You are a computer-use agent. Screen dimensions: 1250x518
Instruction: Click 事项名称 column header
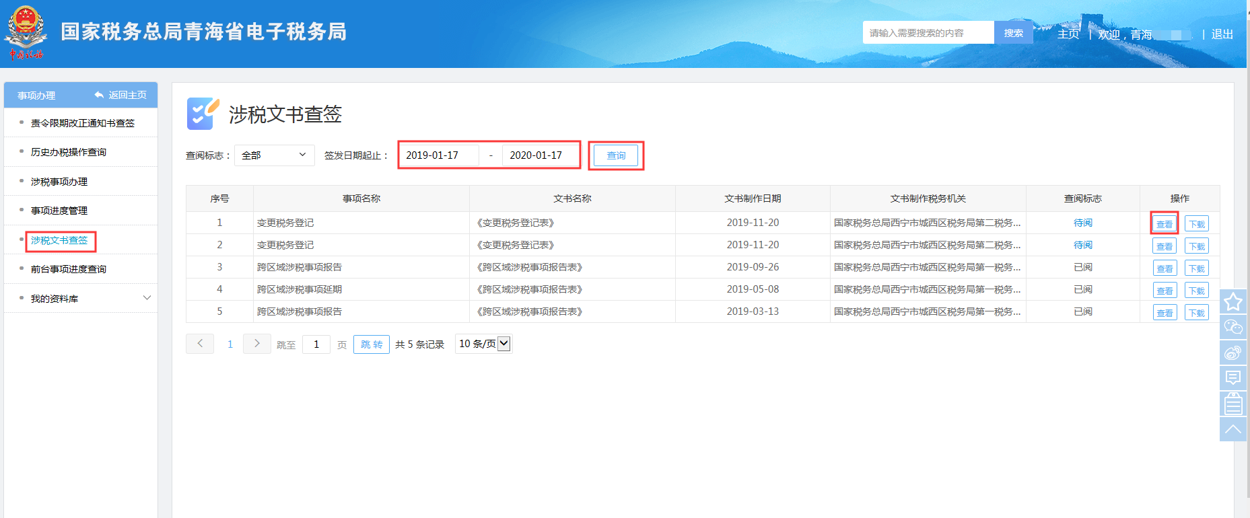point(361,198)
